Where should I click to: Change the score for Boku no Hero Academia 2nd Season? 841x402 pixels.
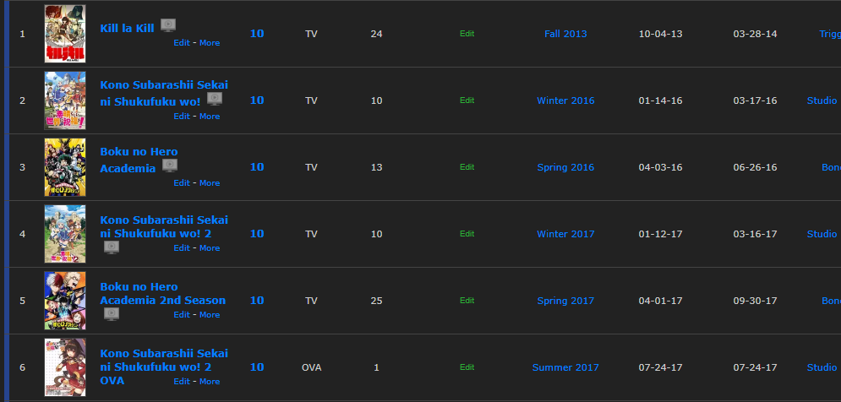257,300
